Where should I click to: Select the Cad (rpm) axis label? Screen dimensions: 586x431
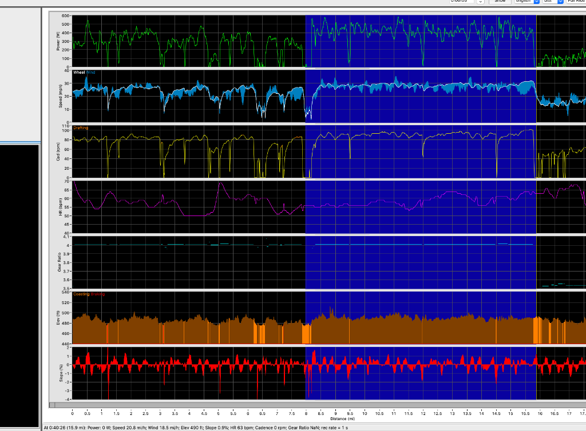[58, 151]
